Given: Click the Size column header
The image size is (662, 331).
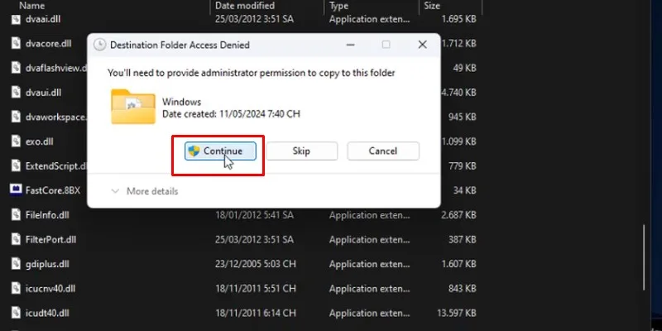Looking at the screenshot, I should click(433, 5).
